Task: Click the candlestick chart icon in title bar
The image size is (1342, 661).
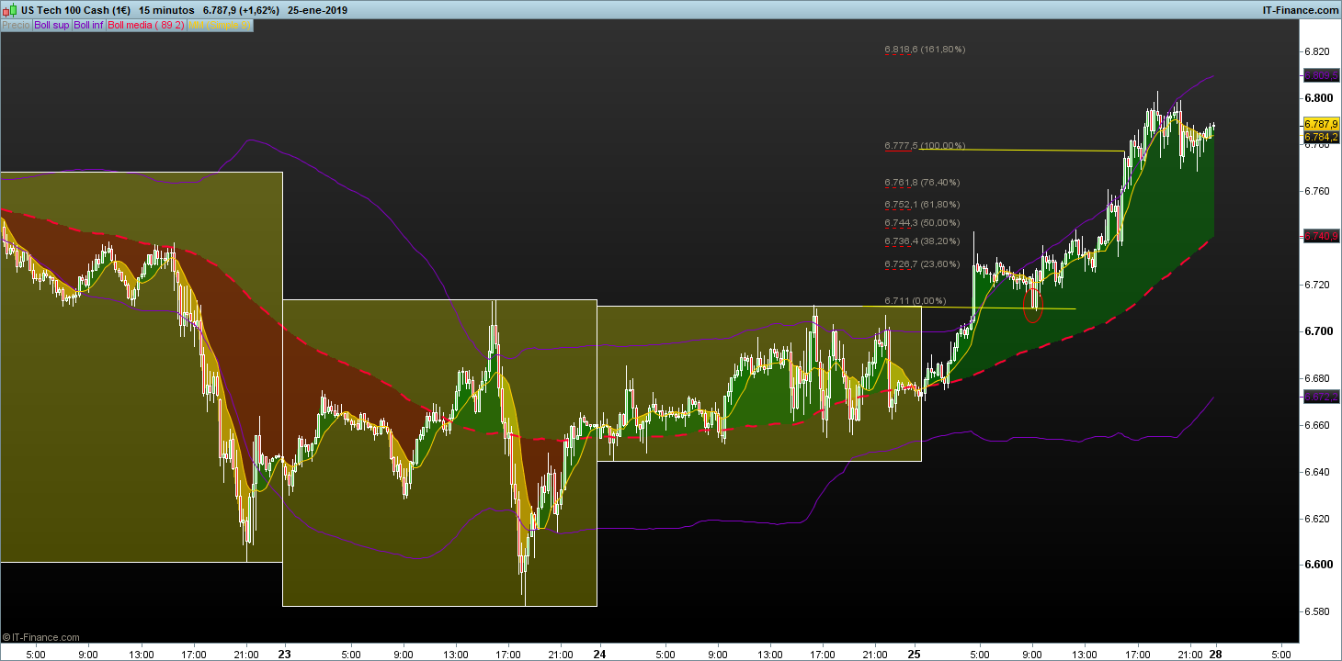Action: click(9, 9)
